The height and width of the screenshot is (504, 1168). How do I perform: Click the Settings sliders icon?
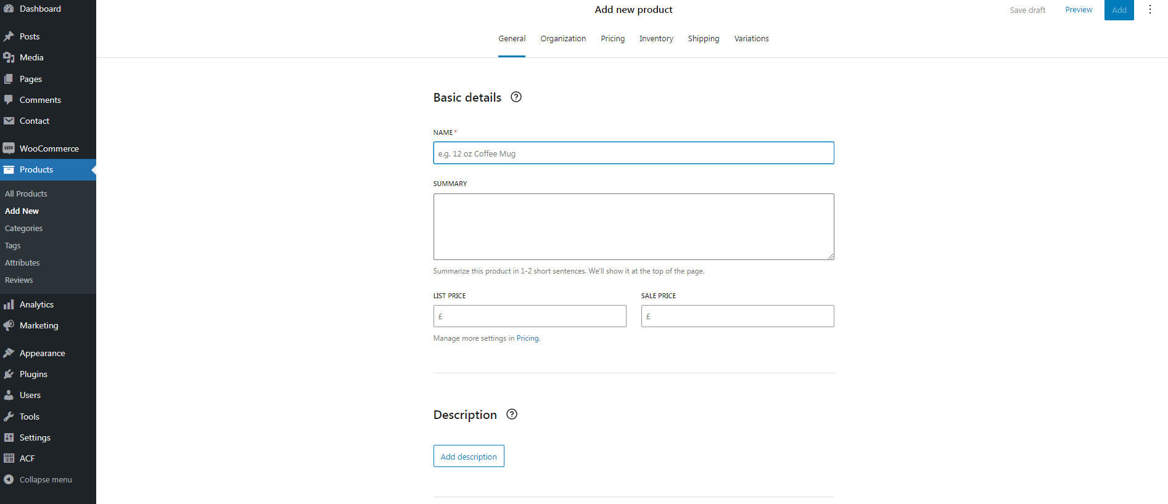[x=9, y=437]
